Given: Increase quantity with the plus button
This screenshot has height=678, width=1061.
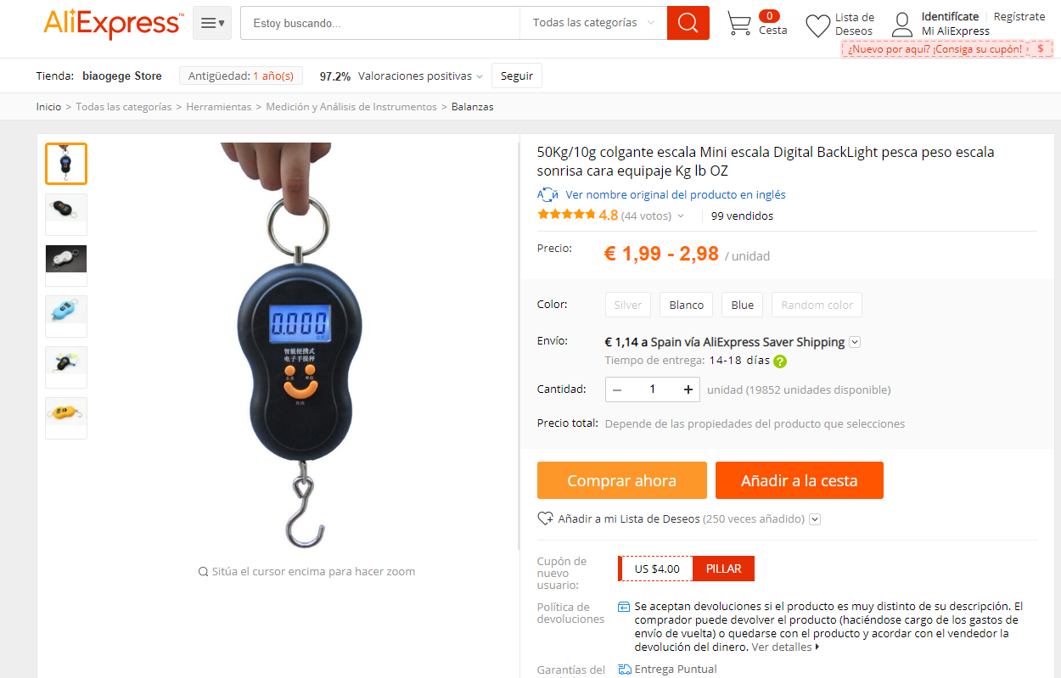Looking at the screenshot, I should (688, 389).
